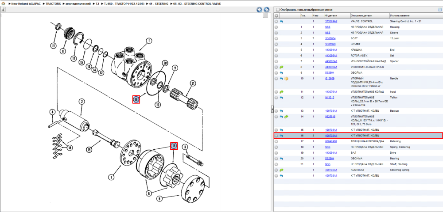Select callout 2 on the sleeve in diagram
This screenshot has height=212, width=443.
pyautogui.click(x=82, y=102)
